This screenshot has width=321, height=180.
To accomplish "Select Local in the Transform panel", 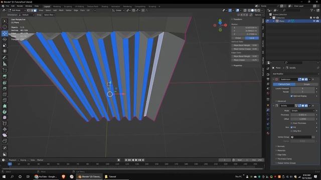I will [x=252, y=38].
